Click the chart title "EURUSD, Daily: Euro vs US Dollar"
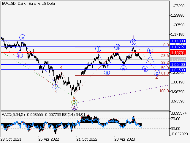 point(29,4)
